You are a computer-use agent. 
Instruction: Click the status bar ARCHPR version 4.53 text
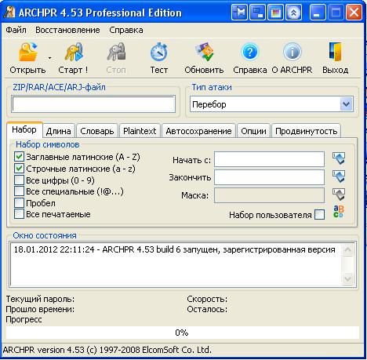(x=107, y=350)
